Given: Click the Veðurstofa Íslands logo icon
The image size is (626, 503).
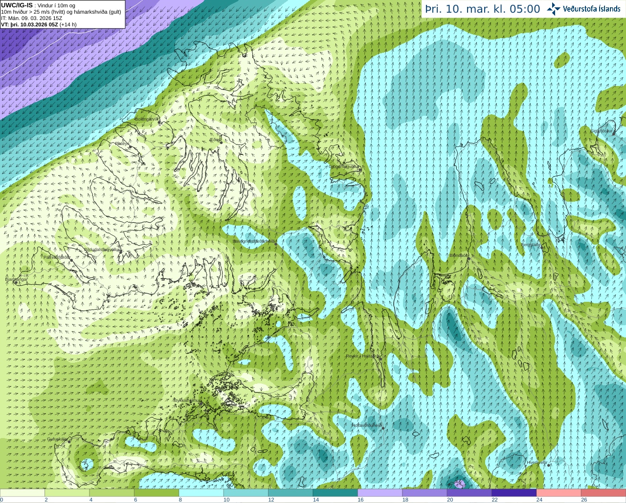Looking at the screenshot, I should tap(554, 9).
